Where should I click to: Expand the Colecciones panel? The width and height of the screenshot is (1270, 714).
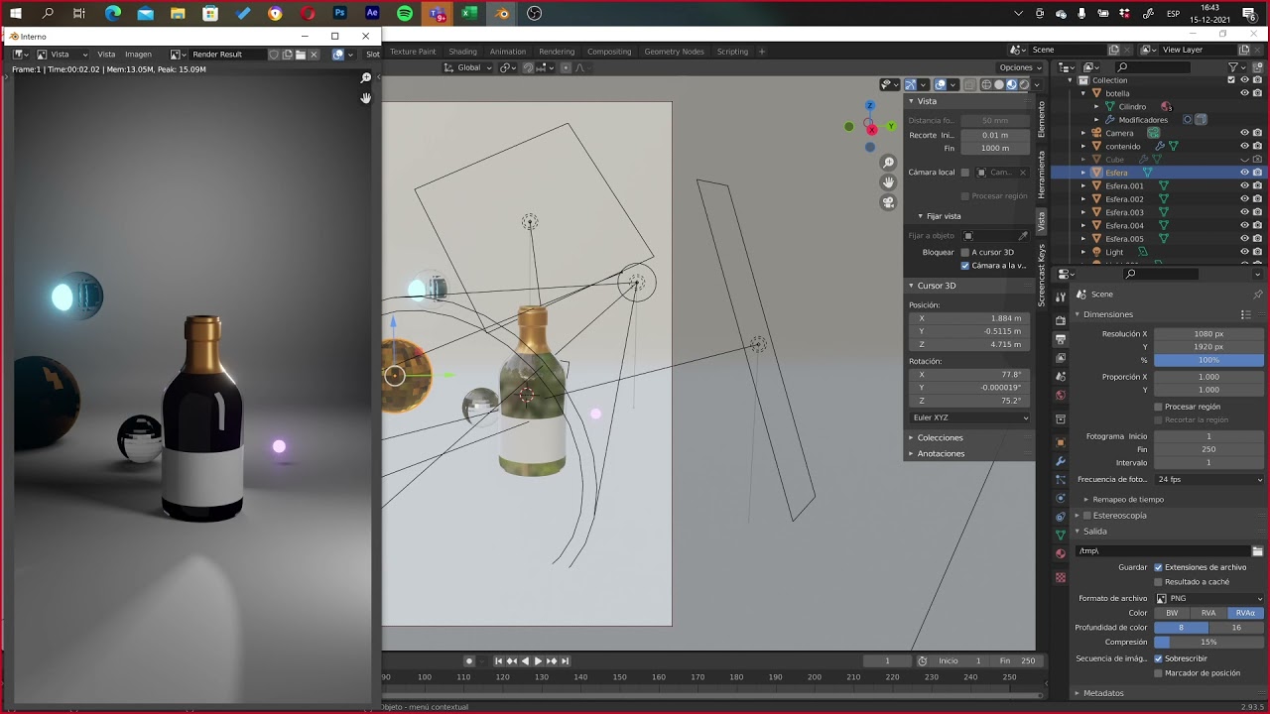tap(940, 437)
